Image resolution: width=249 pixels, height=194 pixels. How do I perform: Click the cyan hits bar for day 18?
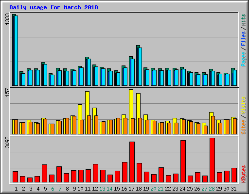coord(140,66)
